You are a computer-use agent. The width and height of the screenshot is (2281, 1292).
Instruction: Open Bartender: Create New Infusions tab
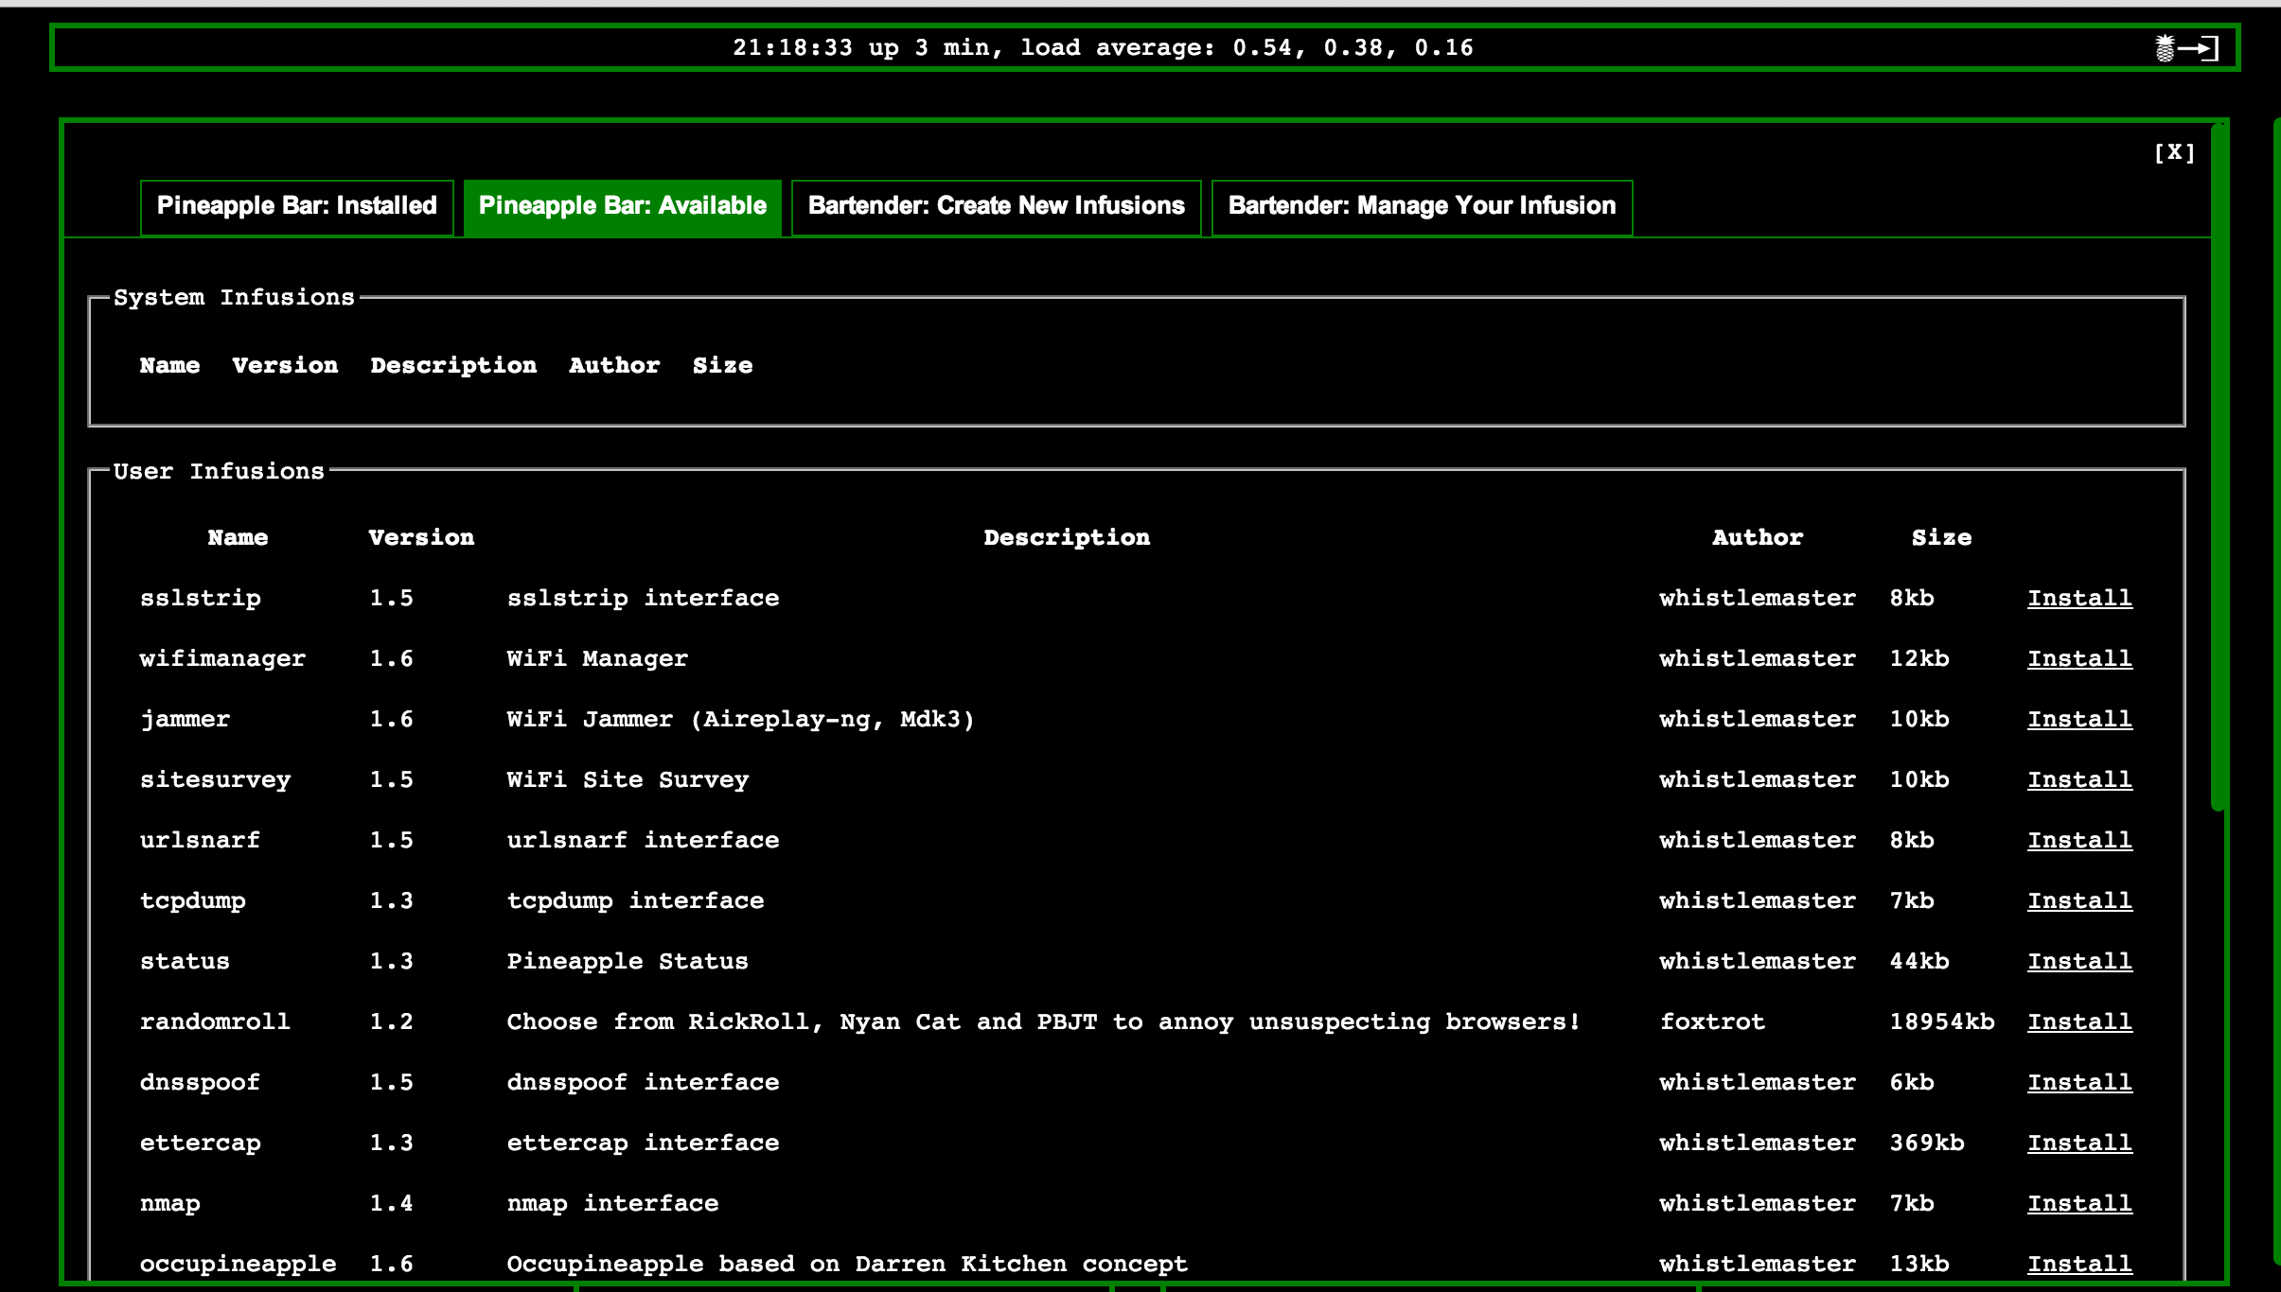[x=996, y=207]
